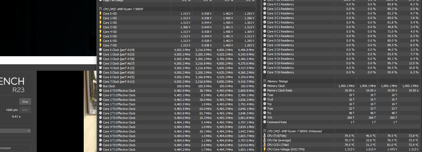Select the Memory Clock Ratio row
This screenshot has height=152, width=422.
click(x=341, y=90)
